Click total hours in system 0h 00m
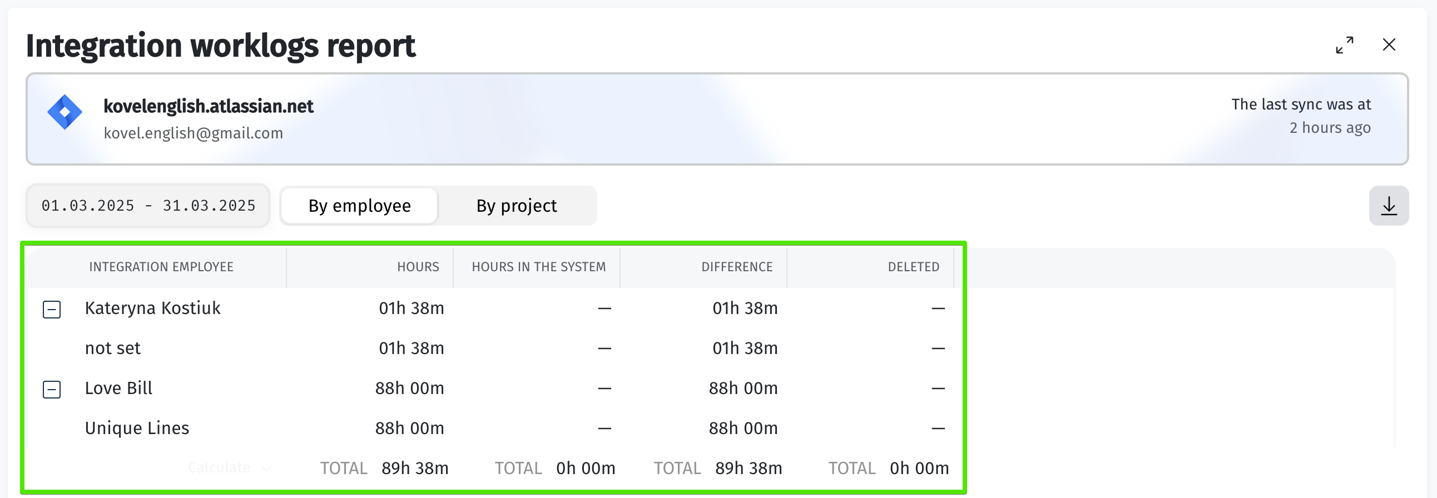This screenshot has width=1437, height=498. tap(586, 469)
